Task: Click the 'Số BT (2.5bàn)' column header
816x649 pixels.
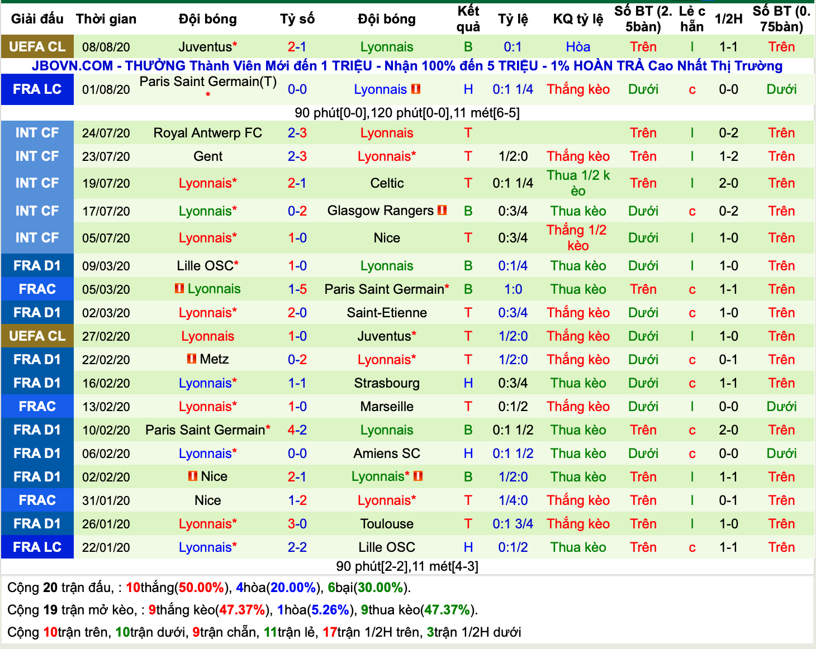Action: pos(643,19)
